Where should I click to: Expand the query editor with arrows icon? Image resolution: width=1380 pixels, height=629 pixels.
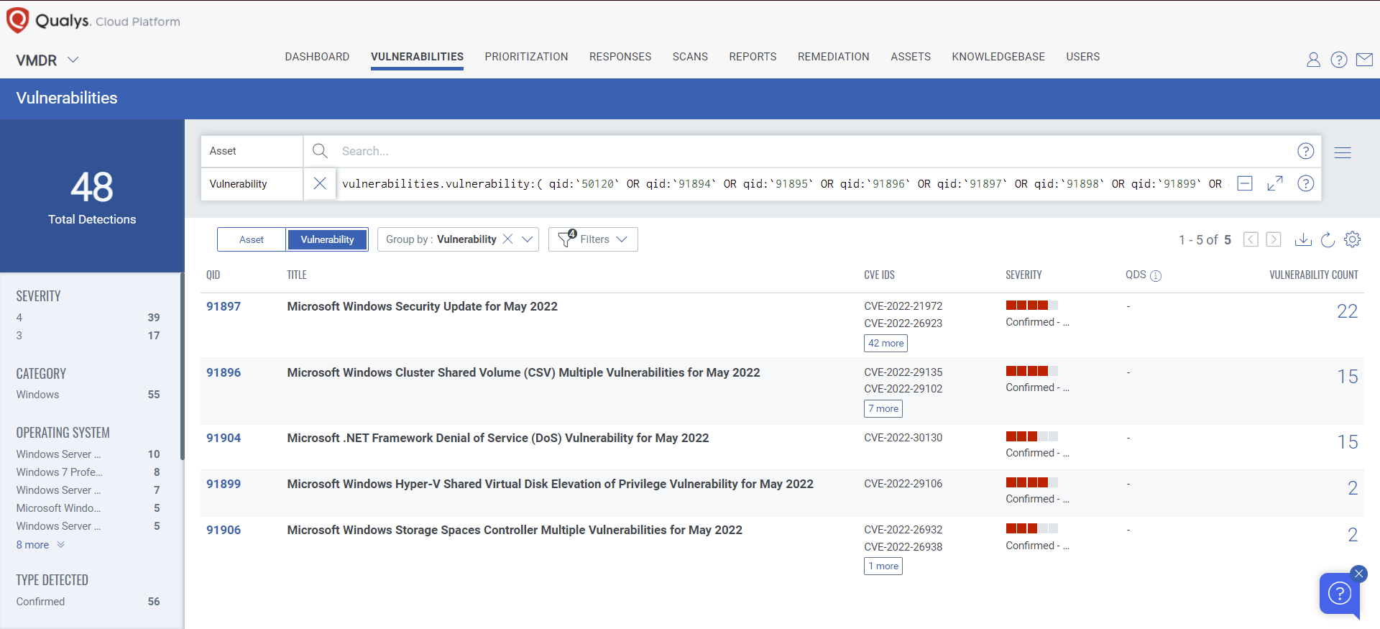(1275, 183)
